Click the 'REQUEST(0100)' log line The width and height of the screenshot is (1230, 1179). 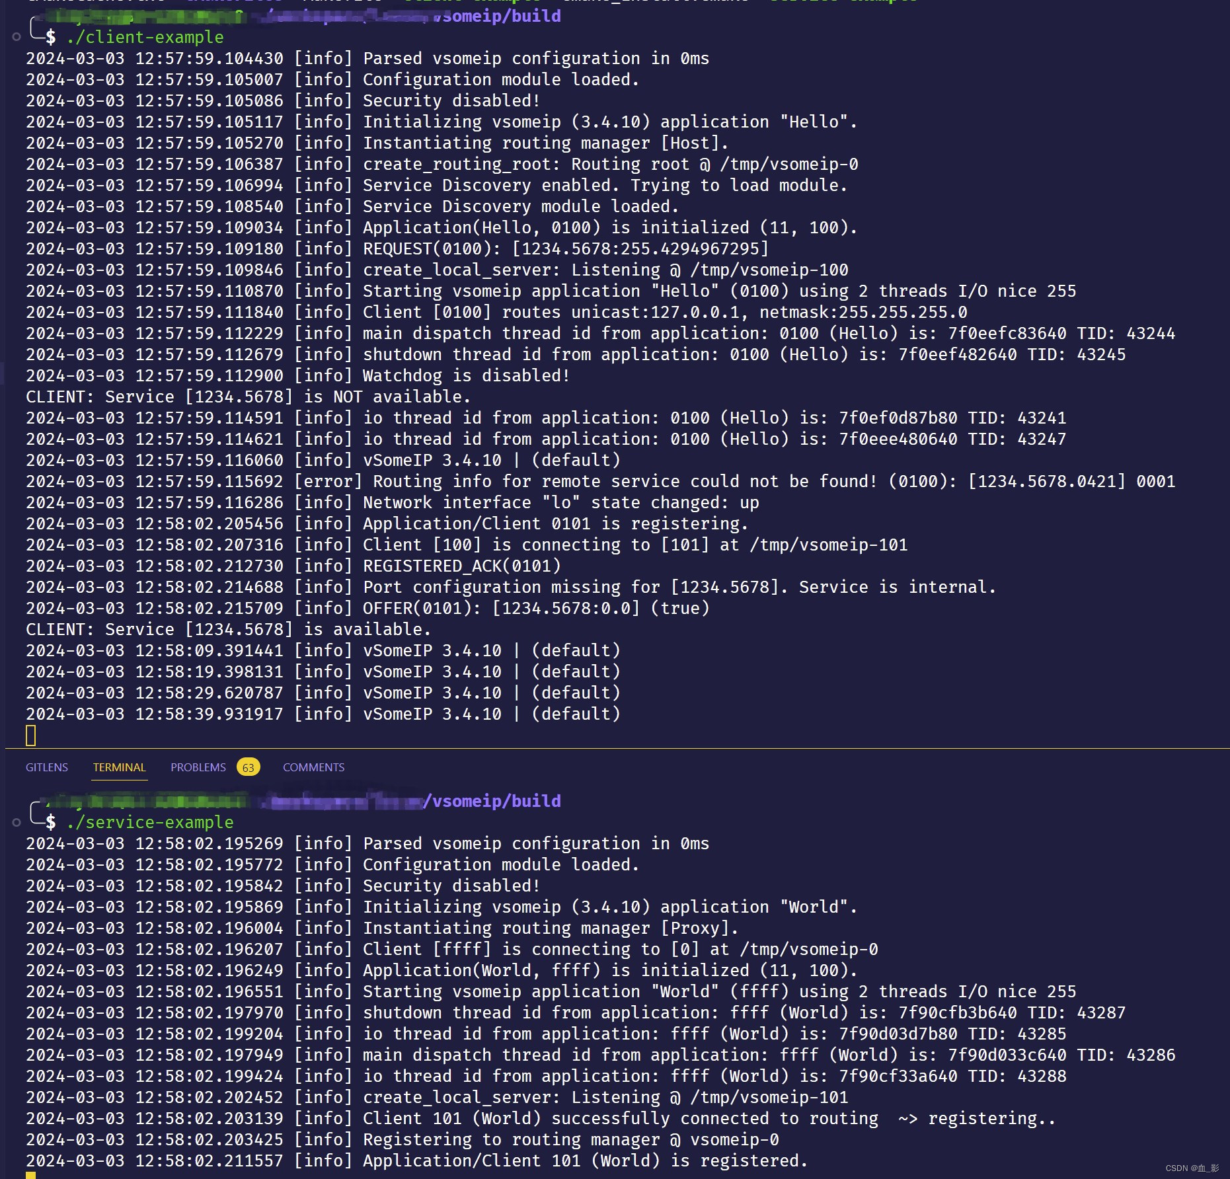(397, 248)
